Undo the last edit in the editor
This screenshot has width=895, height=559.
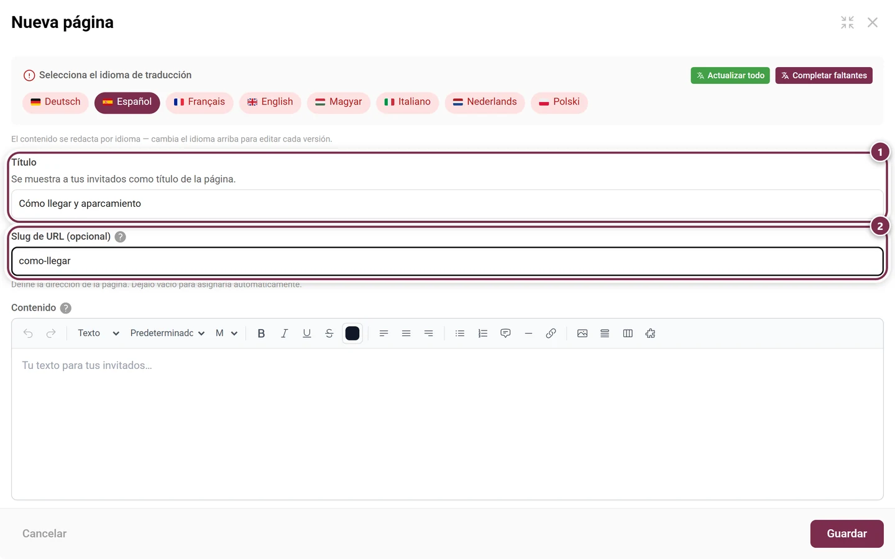[28, 334]
